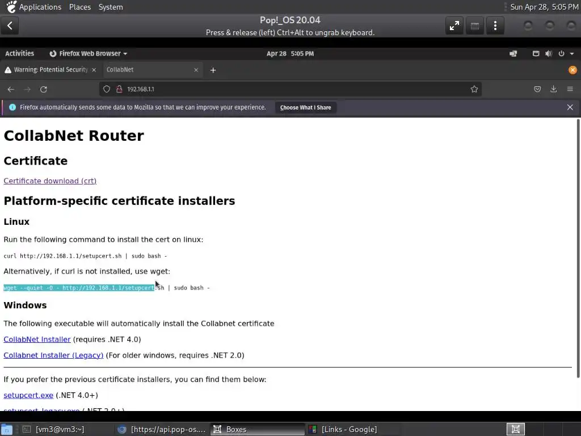
Task: Click host panel workspace switcher icon
Action: [515, 429]
